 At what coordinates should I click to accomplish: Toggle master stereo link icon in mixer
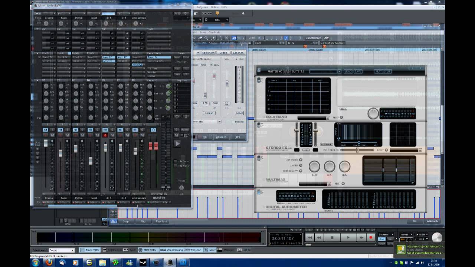coord(153,130)
